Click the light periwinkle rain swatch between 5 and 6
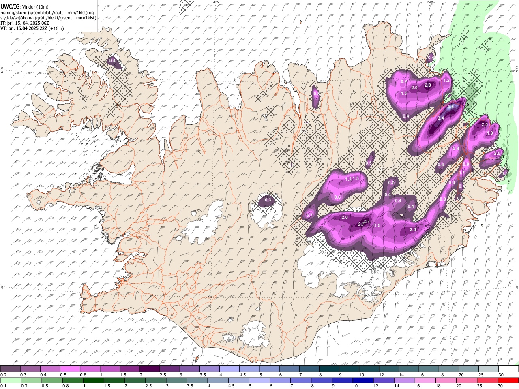 (259, 380)
